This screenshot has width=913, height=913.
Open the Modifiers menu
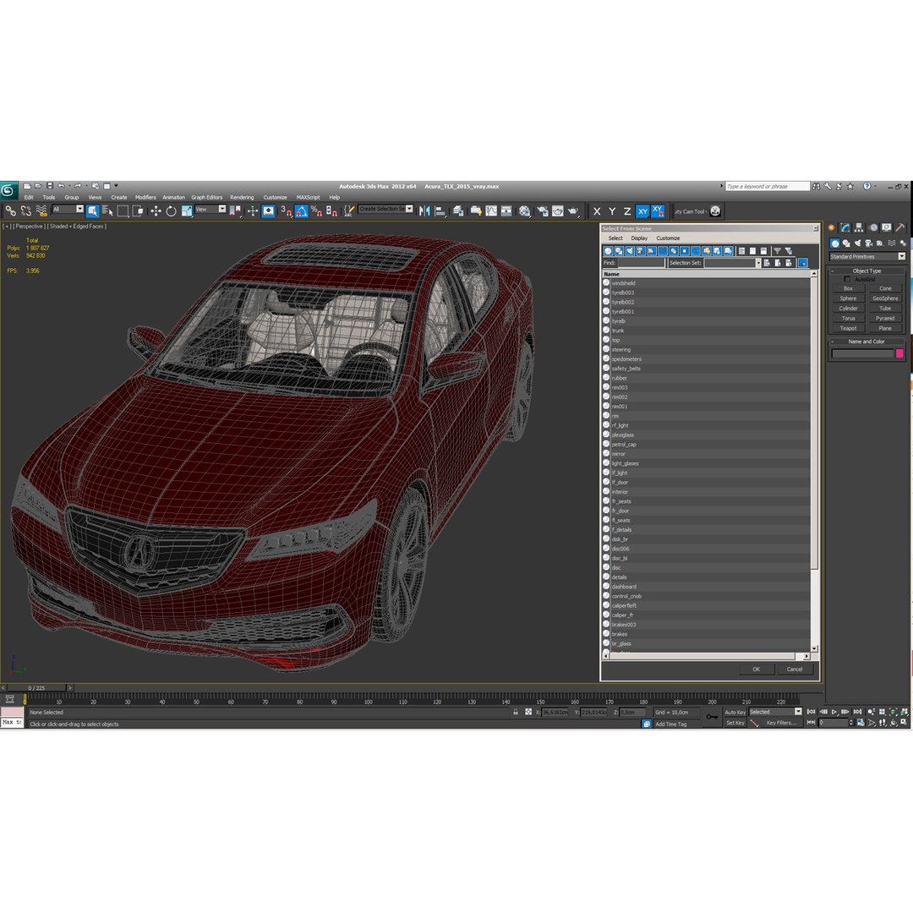tap(145, 197)
